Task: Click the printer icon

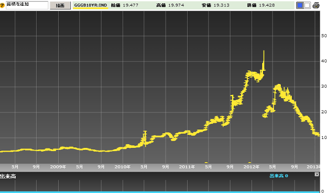Action: [x=316, y=5]
